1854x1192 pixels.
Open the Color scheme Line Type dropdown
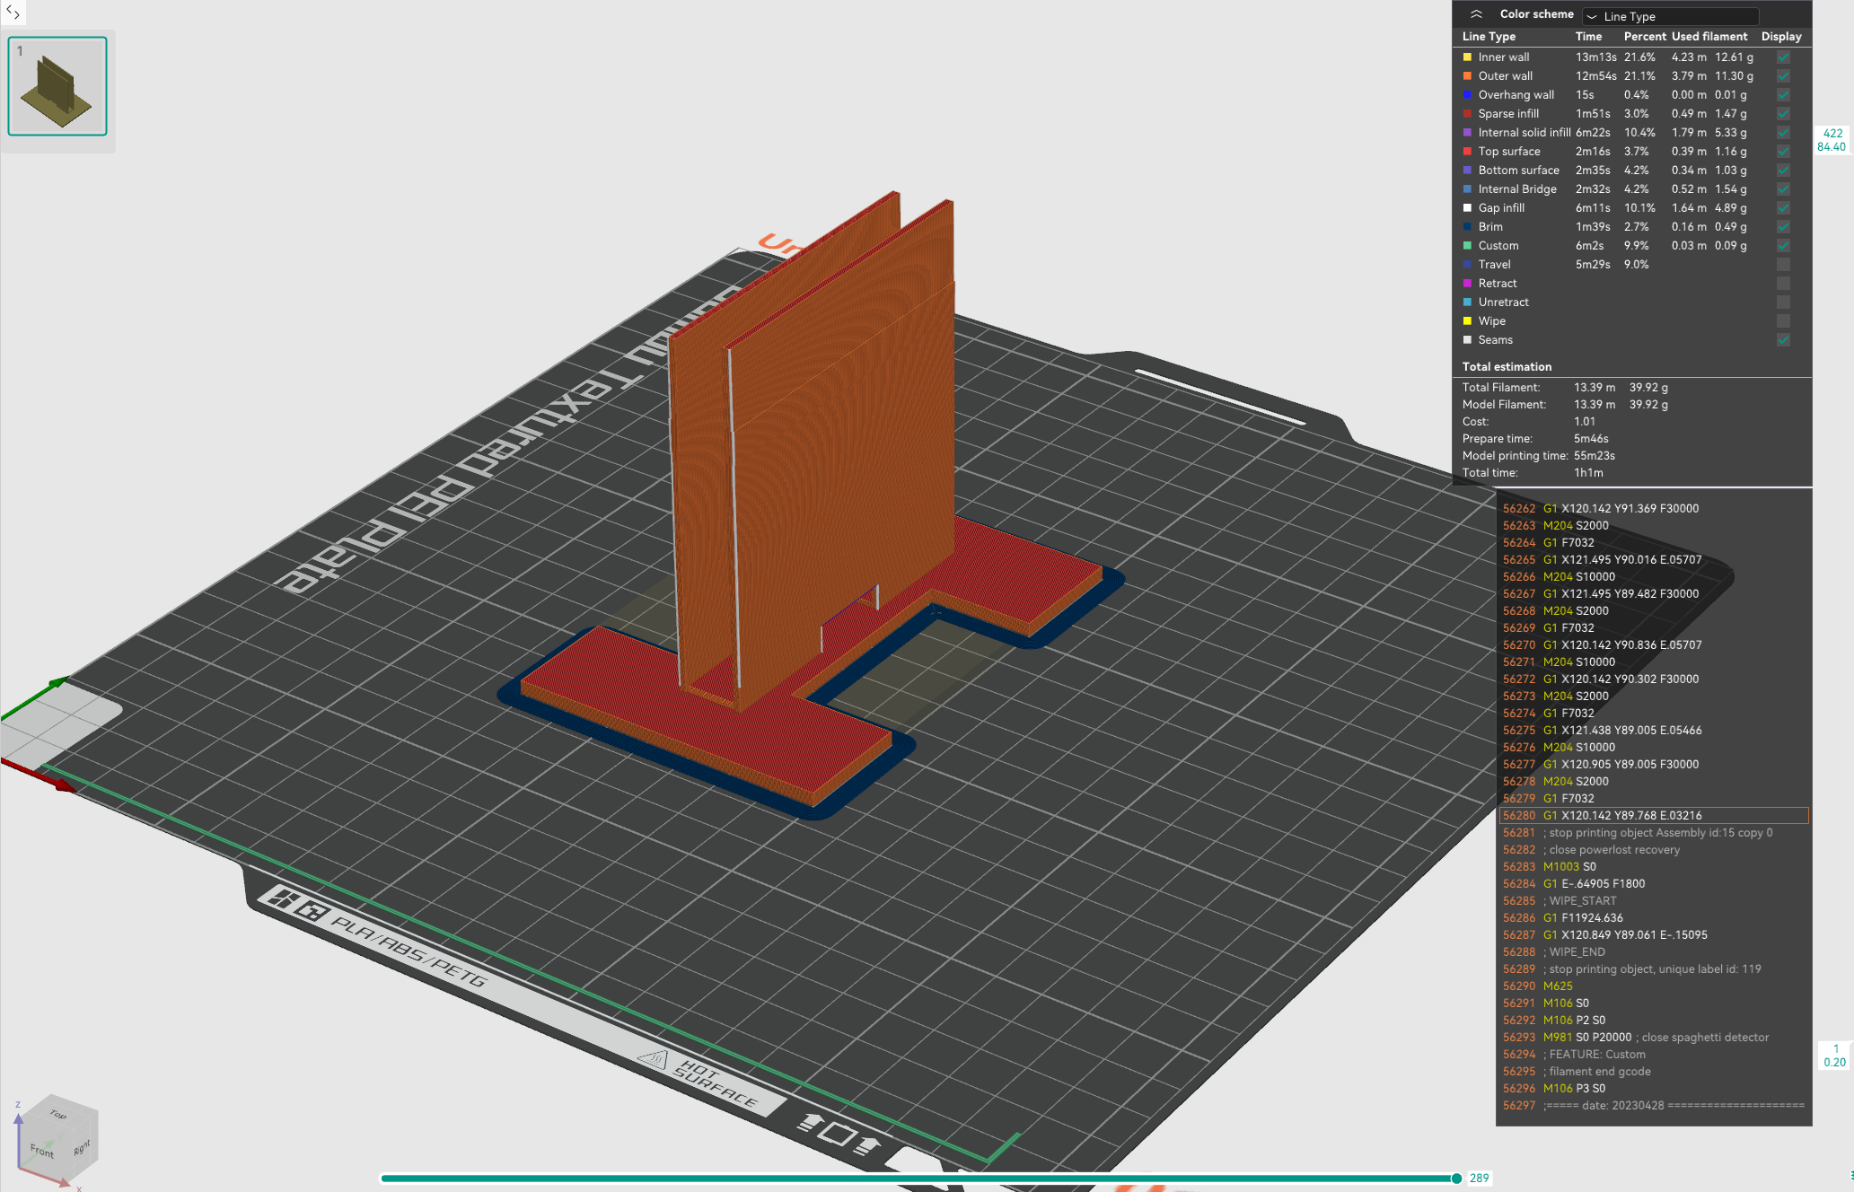pos(1669,16)
